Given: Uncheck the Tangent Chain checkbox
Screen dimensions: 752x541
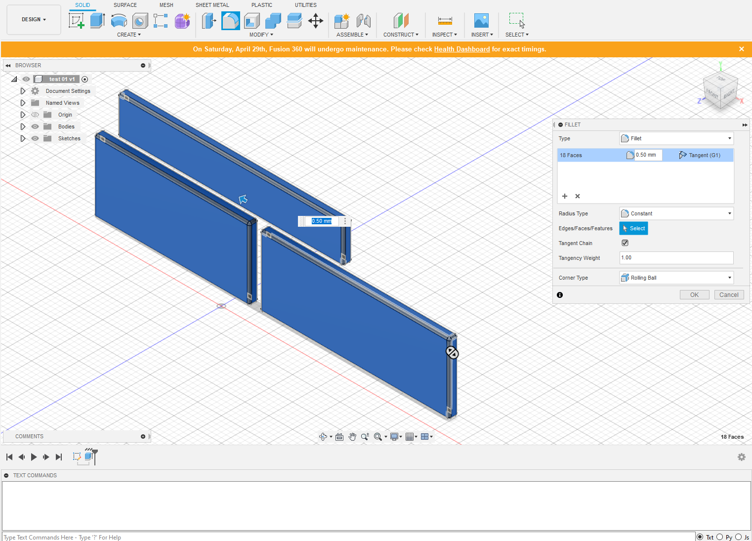Looking at the screenshot, I should click(x=625, y=243).
